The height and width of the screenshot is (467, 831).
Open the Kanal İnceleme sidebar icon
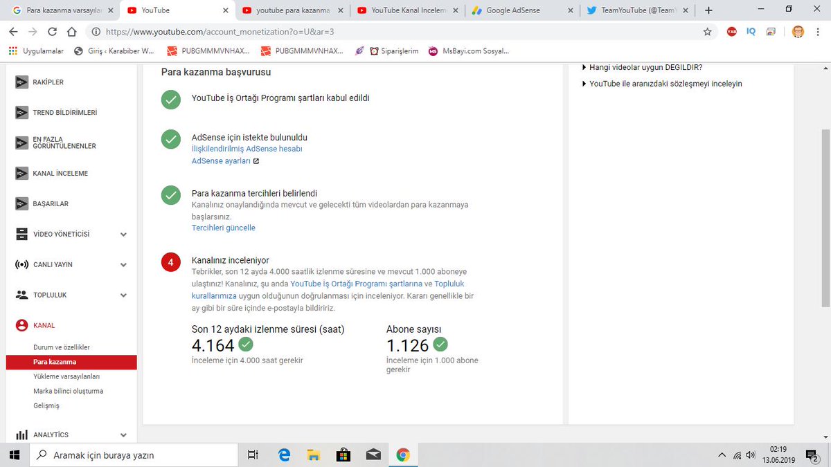(21, 174)
